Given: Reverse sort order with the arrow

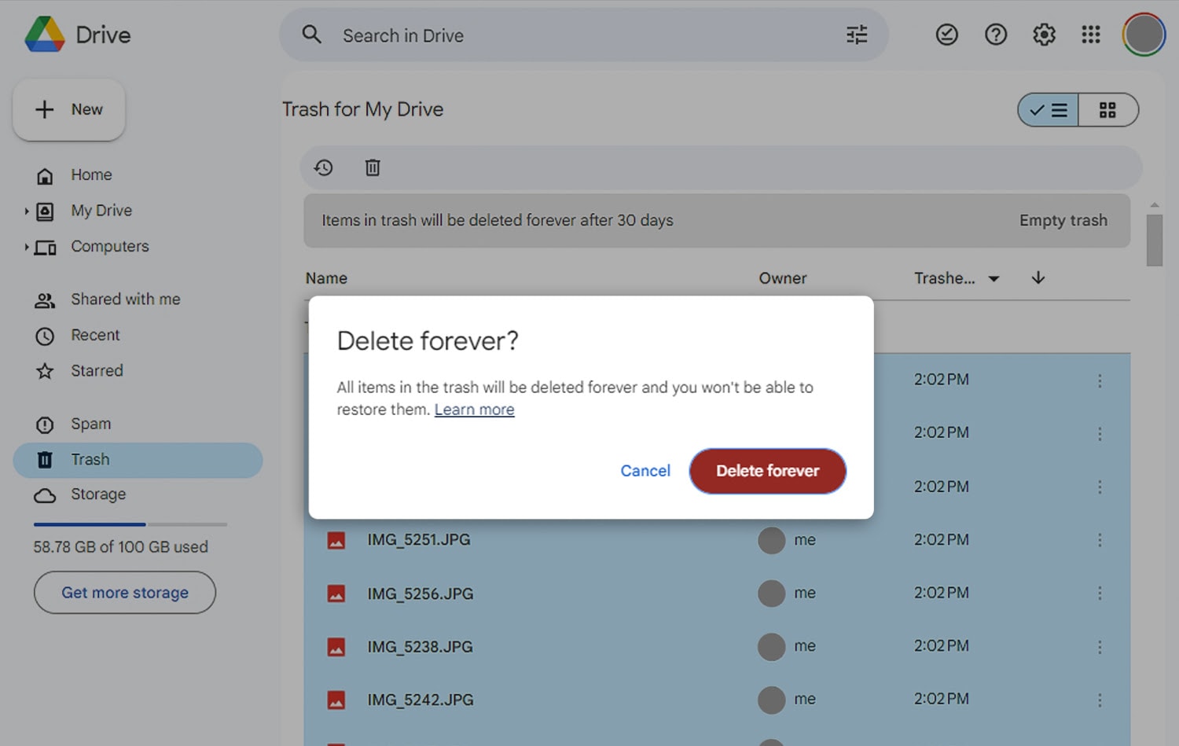Looking at the screenshot, I should (x=1038, y=277).
